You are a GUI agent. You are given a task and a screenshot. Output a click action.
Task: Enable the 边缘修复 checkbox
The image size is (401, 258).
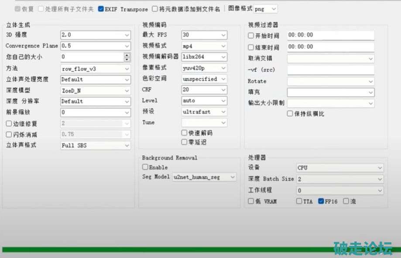9,124
